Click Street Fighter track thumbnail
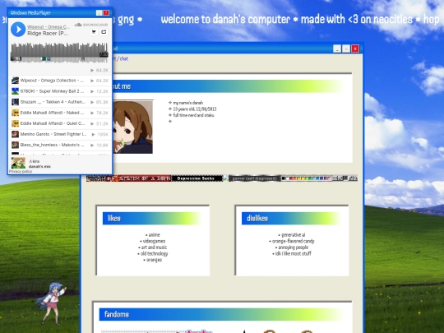The image size is (444, 333). tap(15, 134)
